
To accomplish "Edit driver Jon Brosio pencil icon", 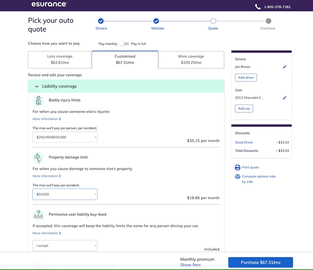I will [285, 67].
